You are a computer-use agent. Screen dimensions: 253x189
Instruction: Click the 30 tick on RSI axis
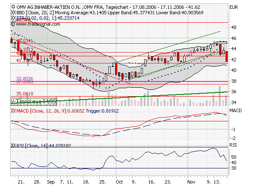pyautogui.click(x=234, y=168)
